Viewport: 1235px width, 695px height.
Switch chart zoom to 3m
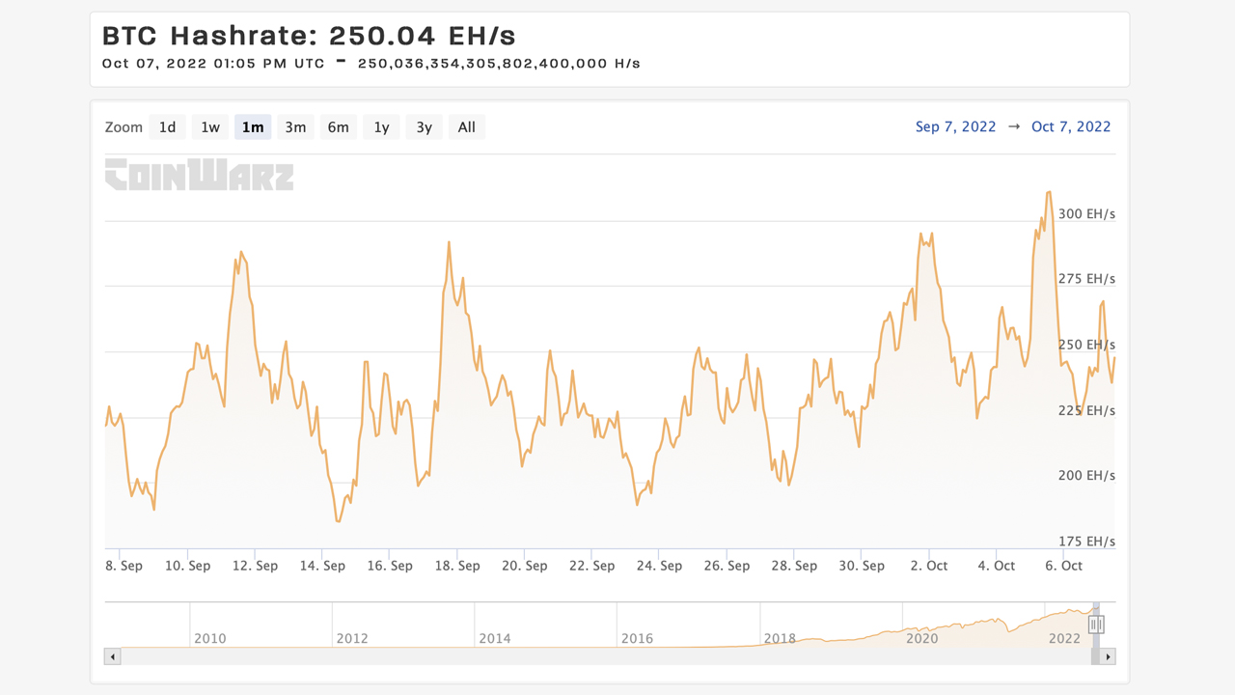[295, 127]
